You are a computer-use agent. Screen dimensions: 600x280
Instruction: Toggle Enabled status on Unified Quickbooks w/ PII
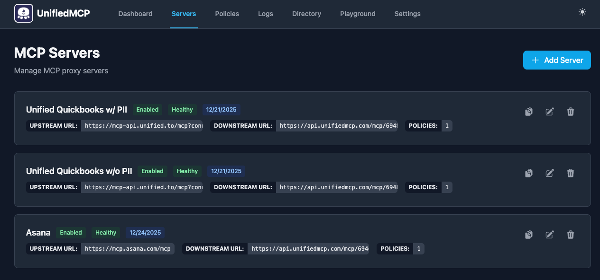pos(148,109)
